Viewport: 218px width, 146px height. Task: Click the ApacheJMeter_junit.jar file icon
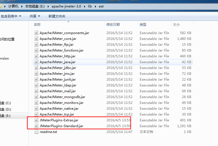(36, 79)
